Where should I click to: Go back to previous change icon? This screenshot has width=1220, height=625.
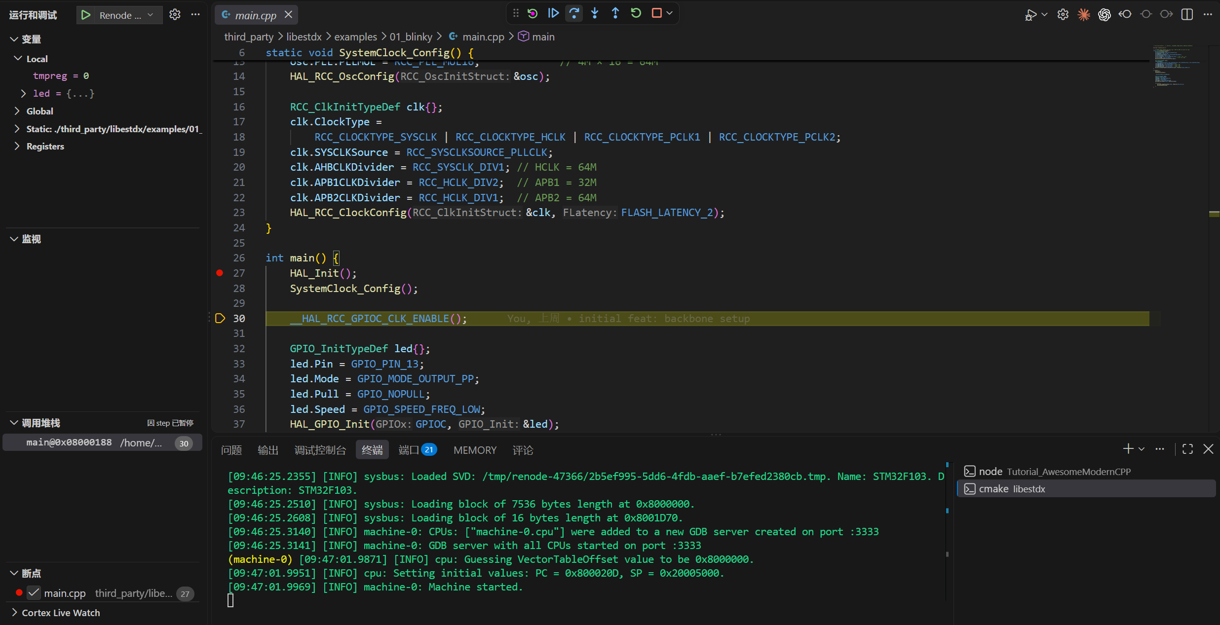[1125, 15]
